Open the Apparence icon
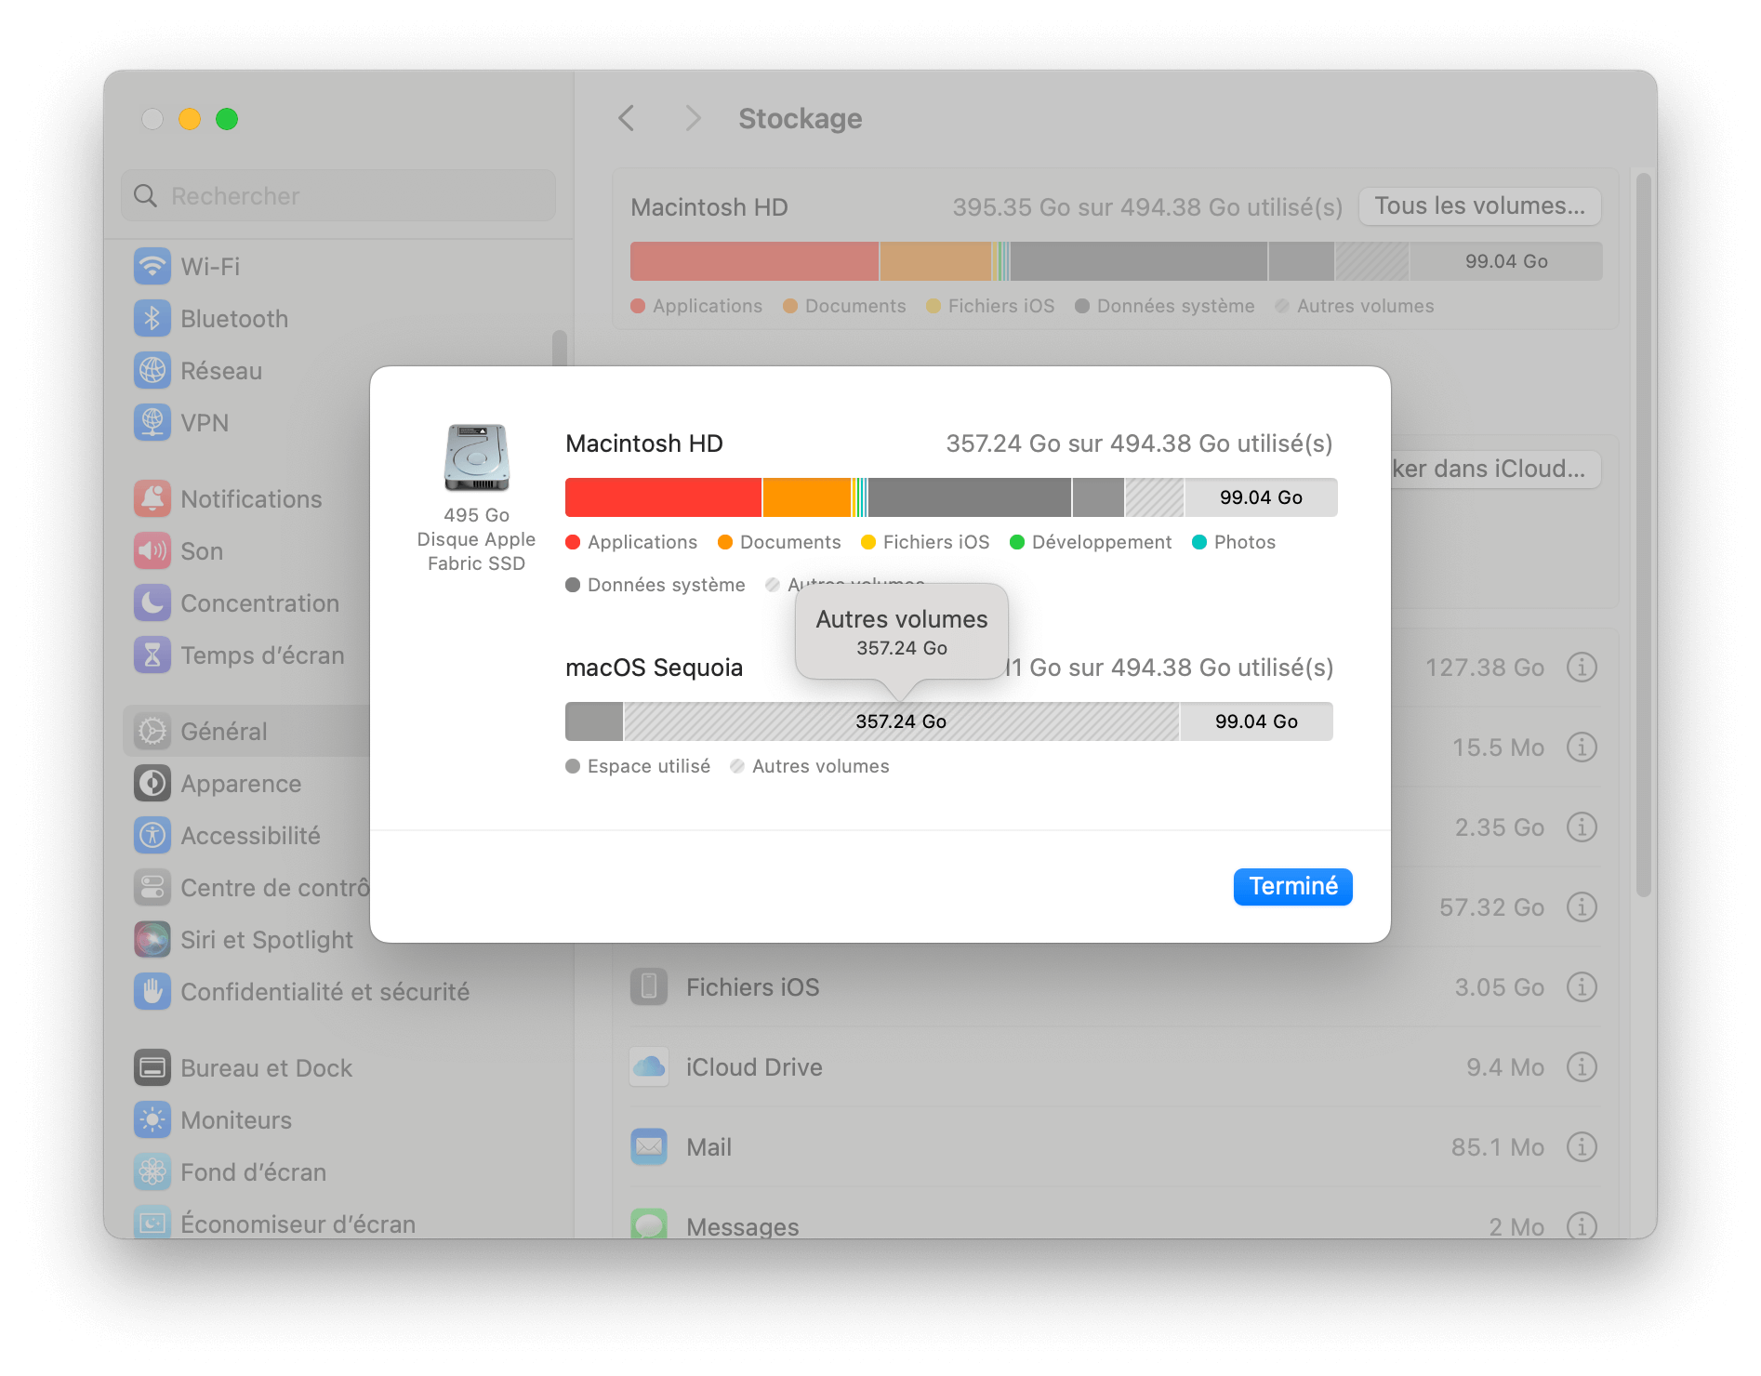 (x=152, y=784)
